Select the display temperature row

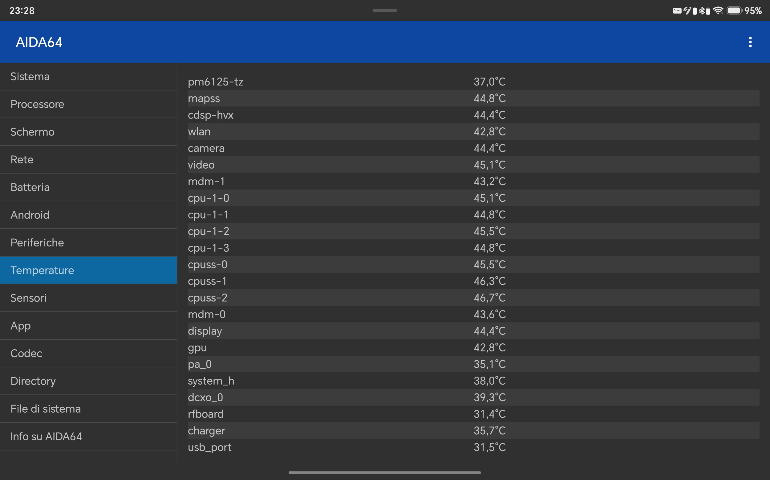[x=473, y=331]
